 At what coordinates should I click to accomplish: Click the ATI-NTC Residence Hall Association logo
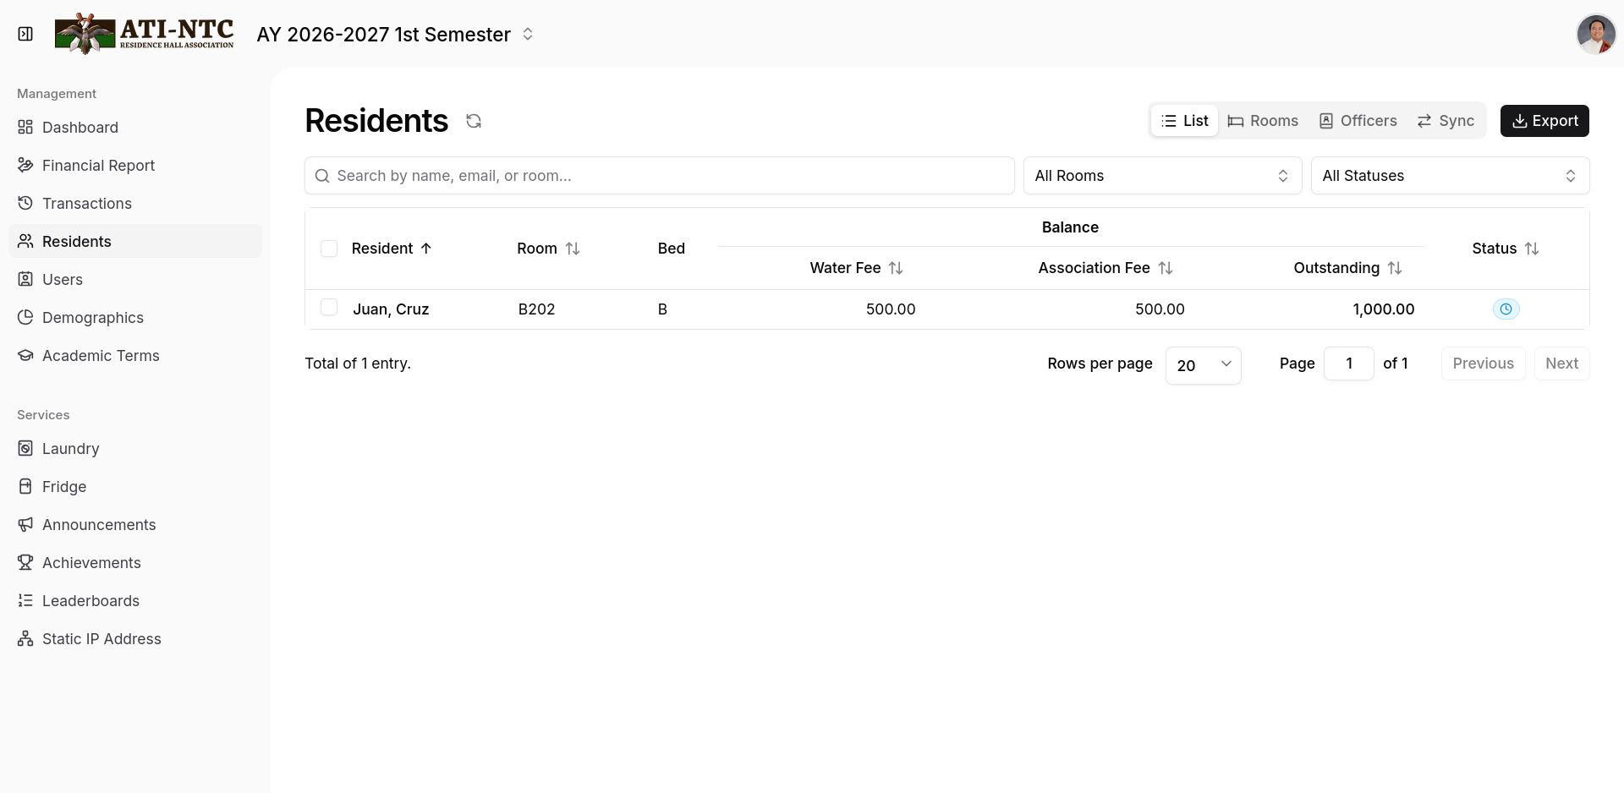pyautogui.click(x=145, y=34)
